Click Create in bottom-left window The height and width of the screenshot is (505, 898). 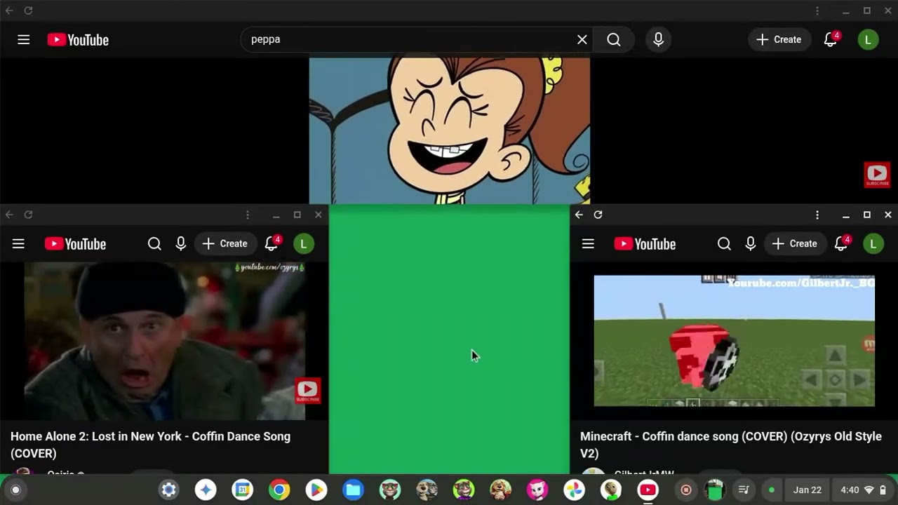225,244
